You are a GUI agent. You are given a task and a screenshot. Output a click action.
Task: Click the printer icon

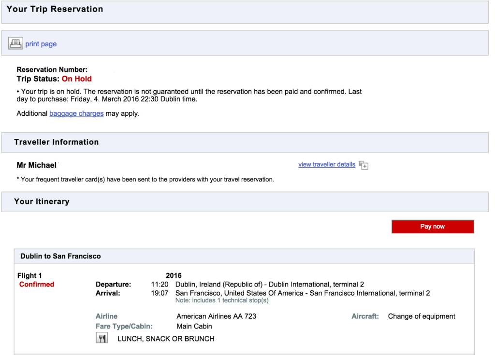point(15,44)
